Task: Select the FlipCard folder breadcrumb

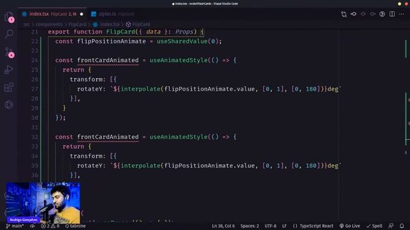Action: 78,24
